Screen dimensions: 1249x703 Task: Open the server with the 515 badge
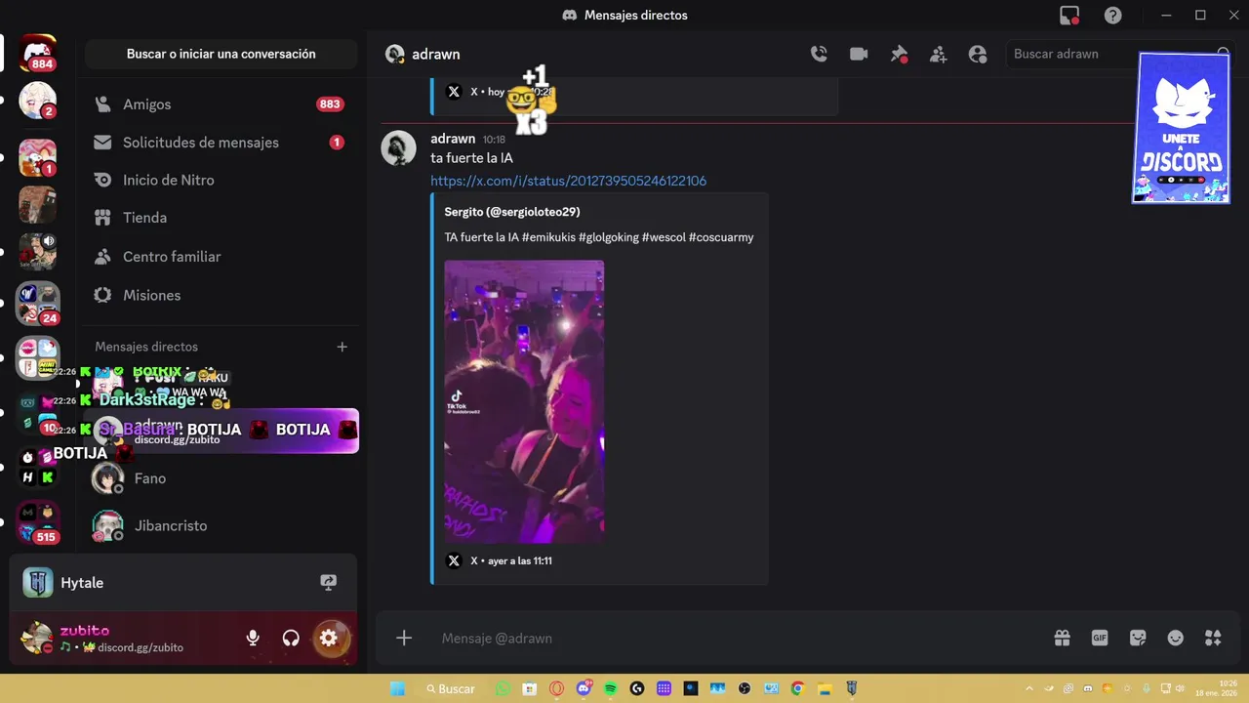coord(38,522)
